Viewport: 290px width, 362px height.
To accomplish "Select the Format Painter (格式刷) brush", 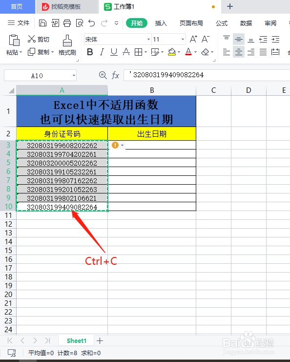I will (67, 45).
